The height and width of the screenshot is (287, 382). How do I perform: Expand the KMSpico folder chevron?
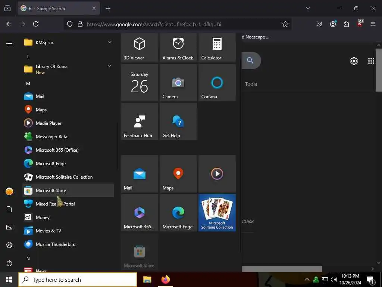click(110, 42)
